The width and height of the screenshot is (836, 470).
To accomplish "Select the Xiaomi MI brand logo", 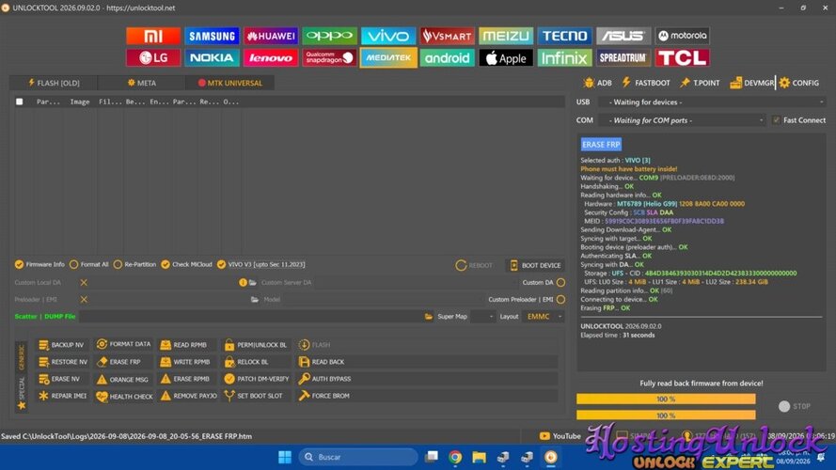I will (153, 36).
